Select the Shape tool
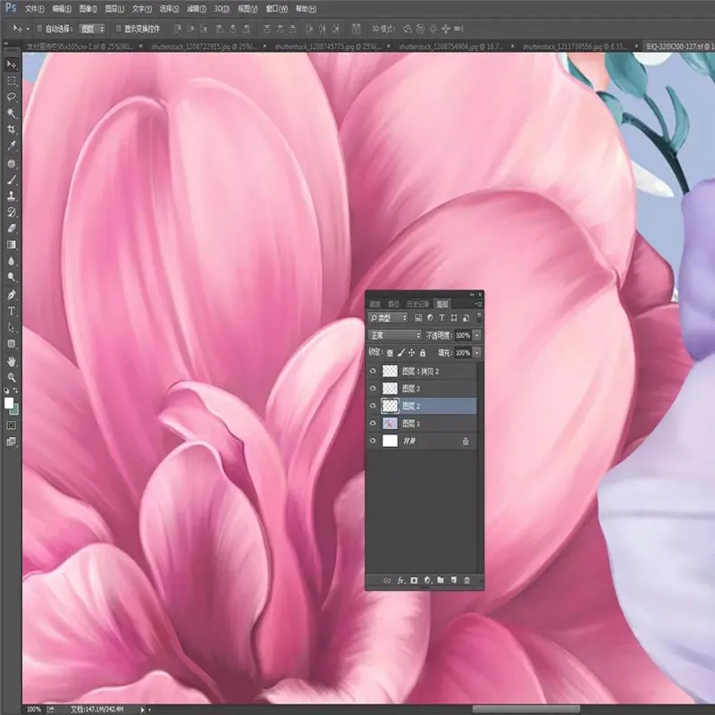The height and width of the screenshot is (715, 715). (12, 343)
